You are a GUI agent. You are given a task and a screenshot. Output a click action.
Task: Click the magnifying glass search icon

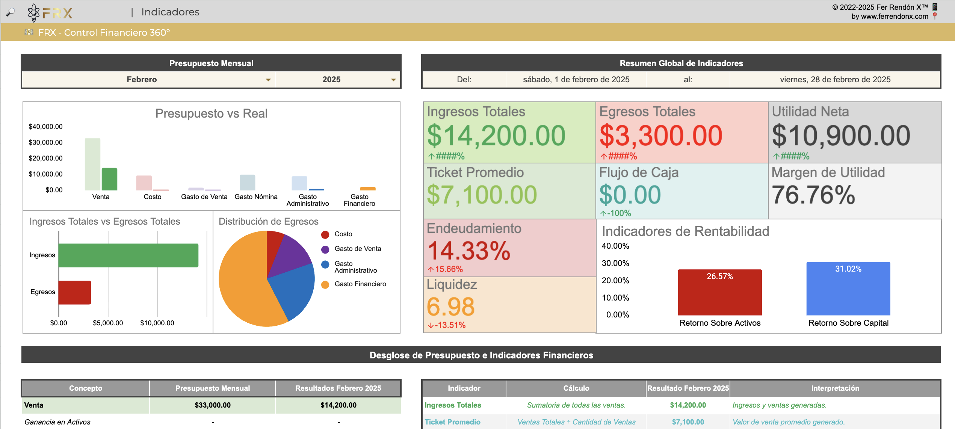[x=11, y=12]
